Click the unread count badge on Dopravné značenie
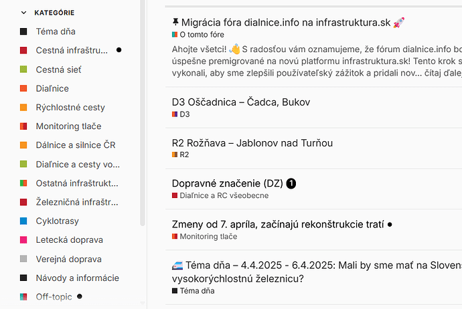 (291, 184)
